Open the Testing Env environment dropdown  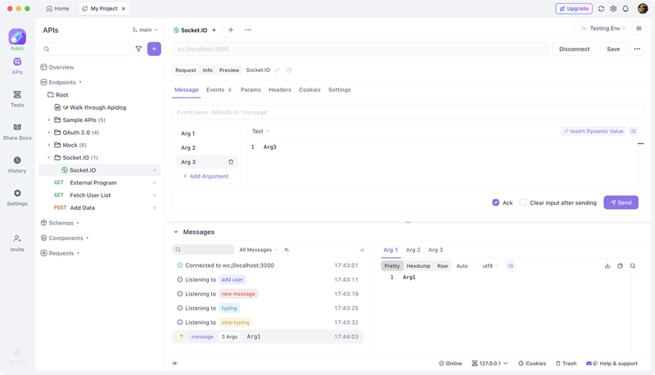[x=603, y=29]
